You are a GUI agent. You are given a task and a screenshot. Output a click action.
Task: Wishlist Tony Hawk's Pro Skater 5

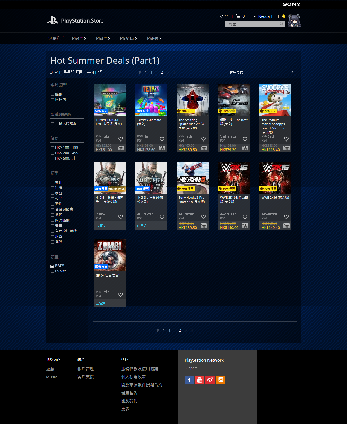203,217
